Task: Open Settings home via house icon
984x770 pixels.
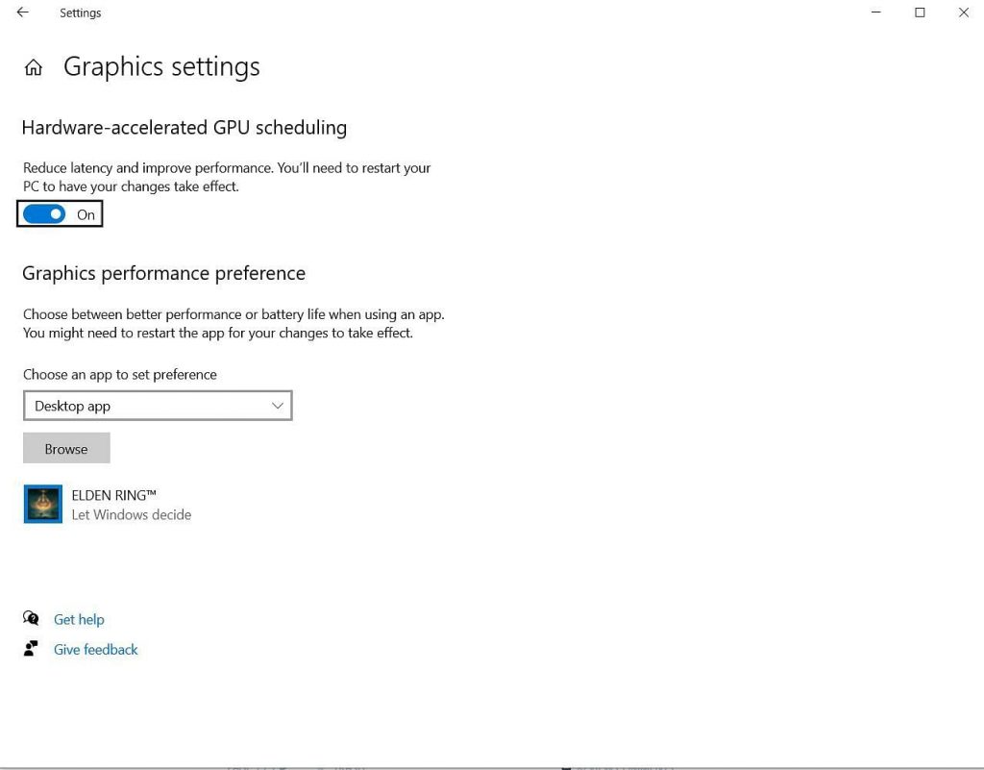Action: (34, 67)
